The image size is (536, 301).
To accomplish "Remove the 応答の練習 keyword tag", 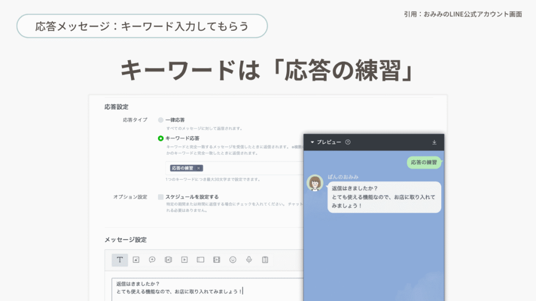I will [x=198, y=168].
